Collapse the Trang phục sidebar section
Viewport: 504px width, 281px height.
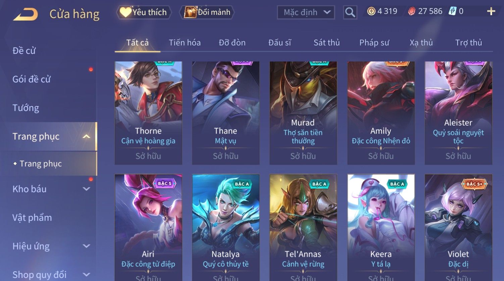[86, 136]
